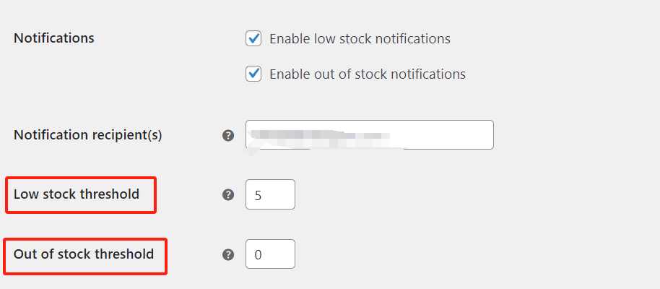Click the "Enable out of stock notifications" label text
This screenshot has height=289, width=660.
point(367,74)
